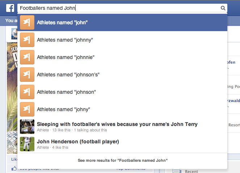This screenshot has width=240, height=173.
Task: Select suggestion Athletes named "john"
Action: (x=122, y=22)
